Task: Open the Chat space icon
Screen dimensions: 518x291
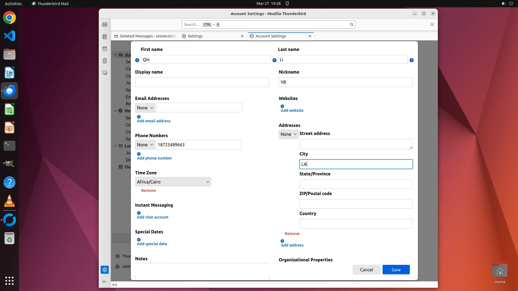Action: 105,73
